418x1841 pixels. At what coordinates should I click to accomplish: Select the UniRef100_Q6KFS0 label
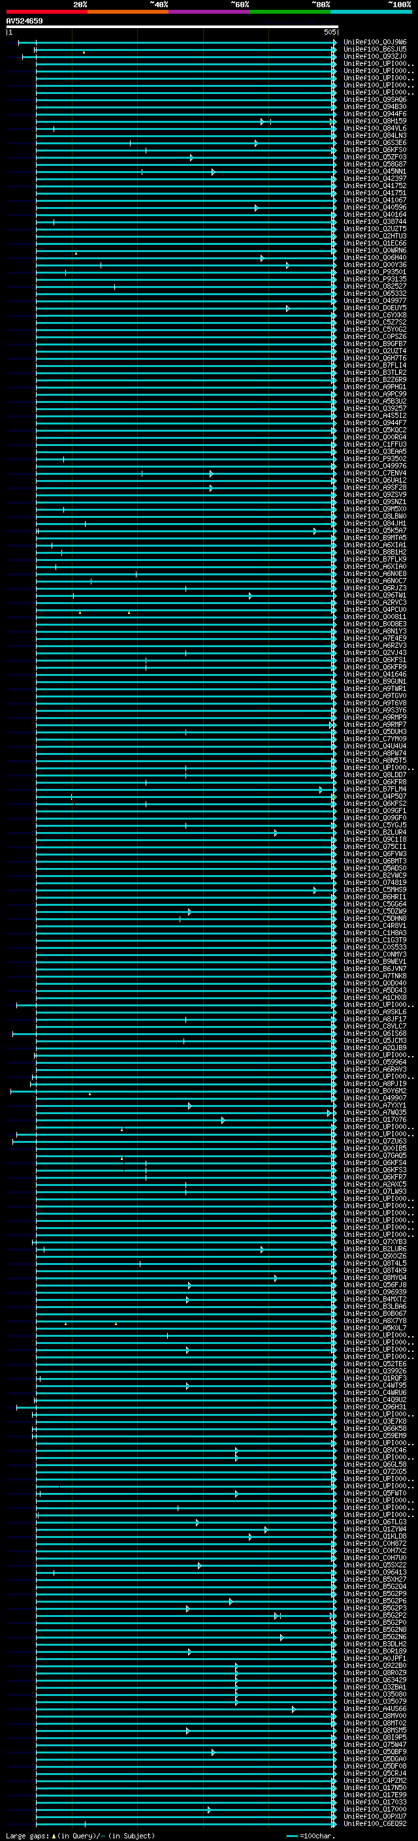point(375,150)
